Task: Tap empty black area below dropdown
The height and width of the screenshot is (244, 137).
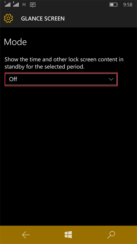Action: pyautogui.click(x=68, y=156)
